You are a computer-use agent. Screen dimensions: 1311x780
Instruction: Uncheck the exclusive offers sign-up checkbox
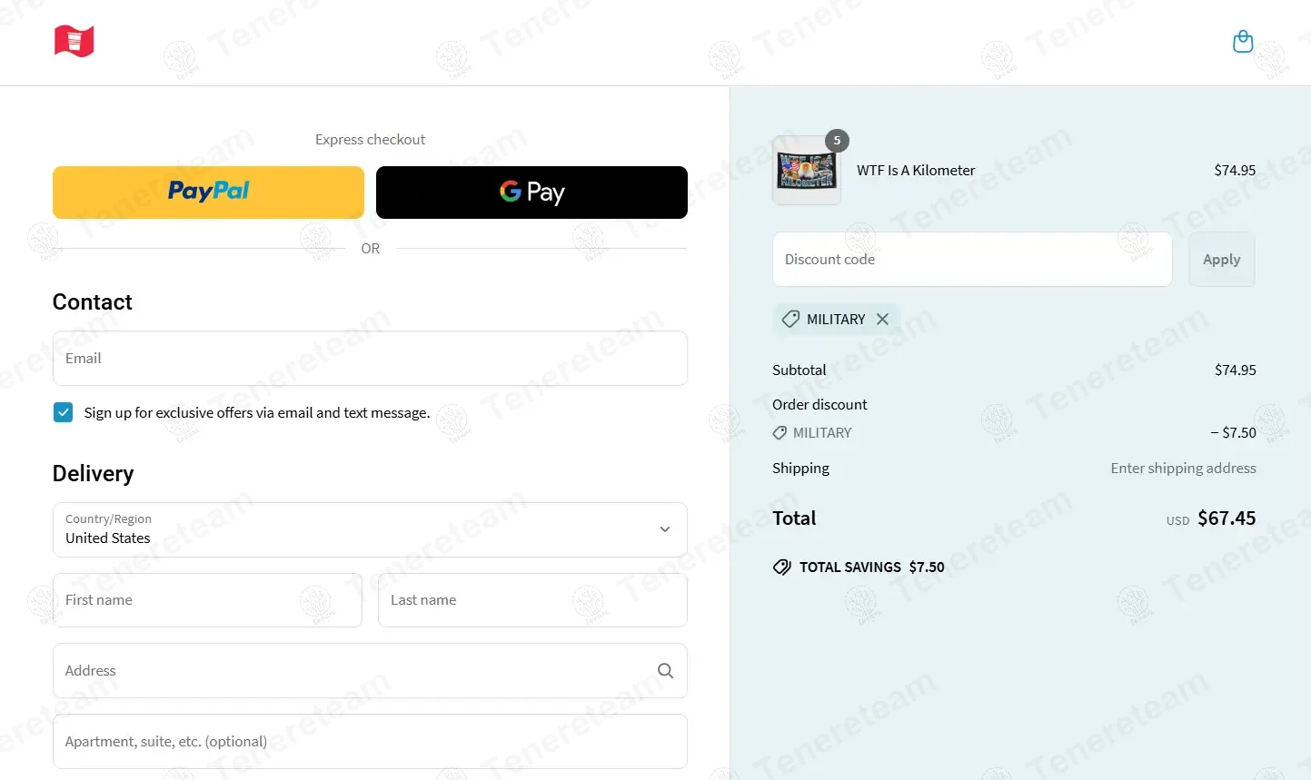point(63,412)
